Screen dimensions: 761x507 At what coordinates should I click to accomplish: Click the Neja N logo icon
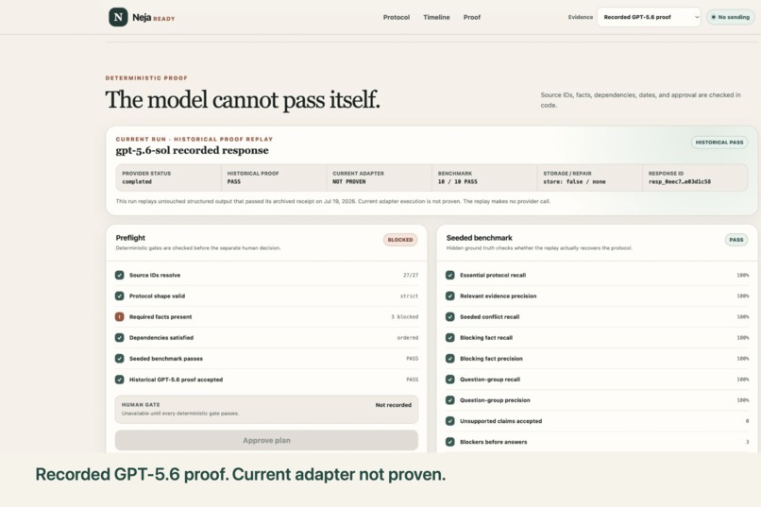pos(118,17)
